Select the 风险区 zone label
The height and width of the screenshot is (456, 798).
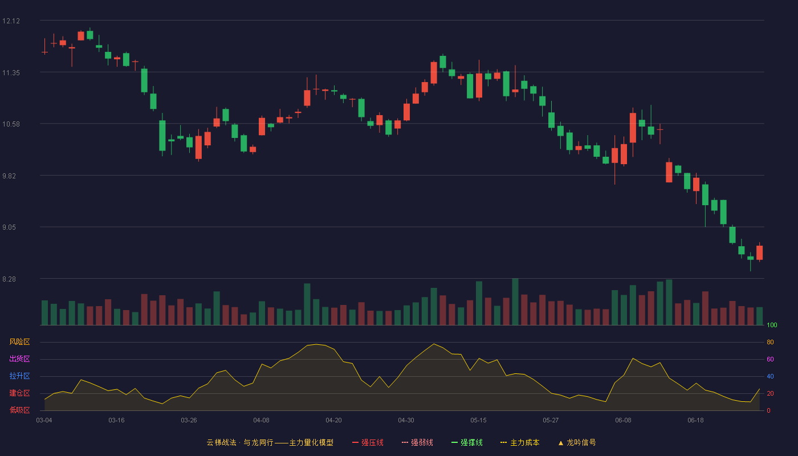point(19,342)
